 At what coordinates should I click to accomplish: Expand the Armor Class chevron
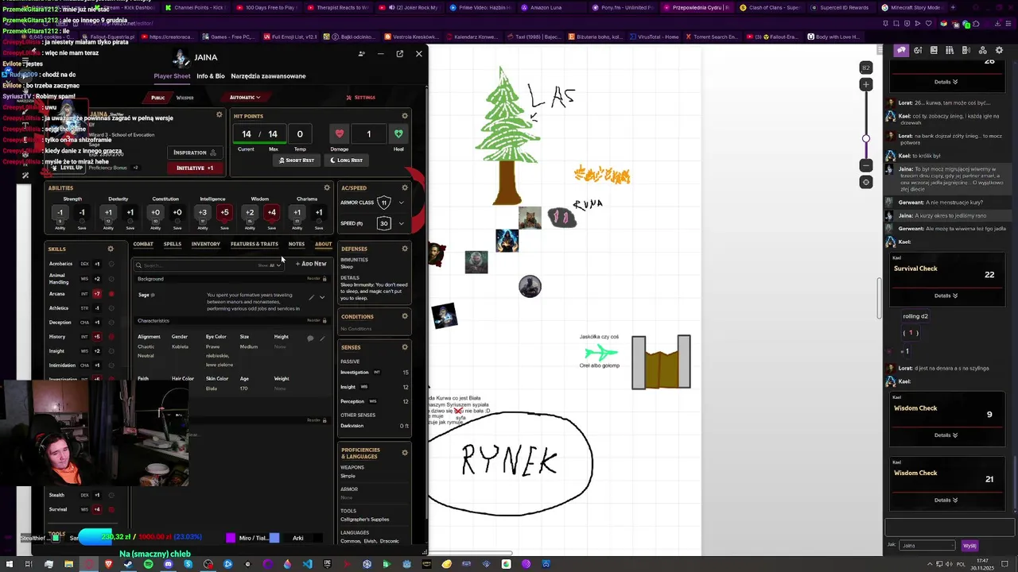(x=401, y=203)
